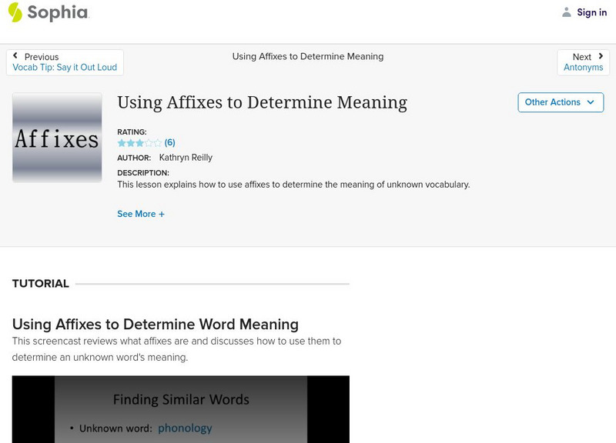Open the rating count (6) link
This screenshot has width=616, height=443.
(x=170, y=143)
